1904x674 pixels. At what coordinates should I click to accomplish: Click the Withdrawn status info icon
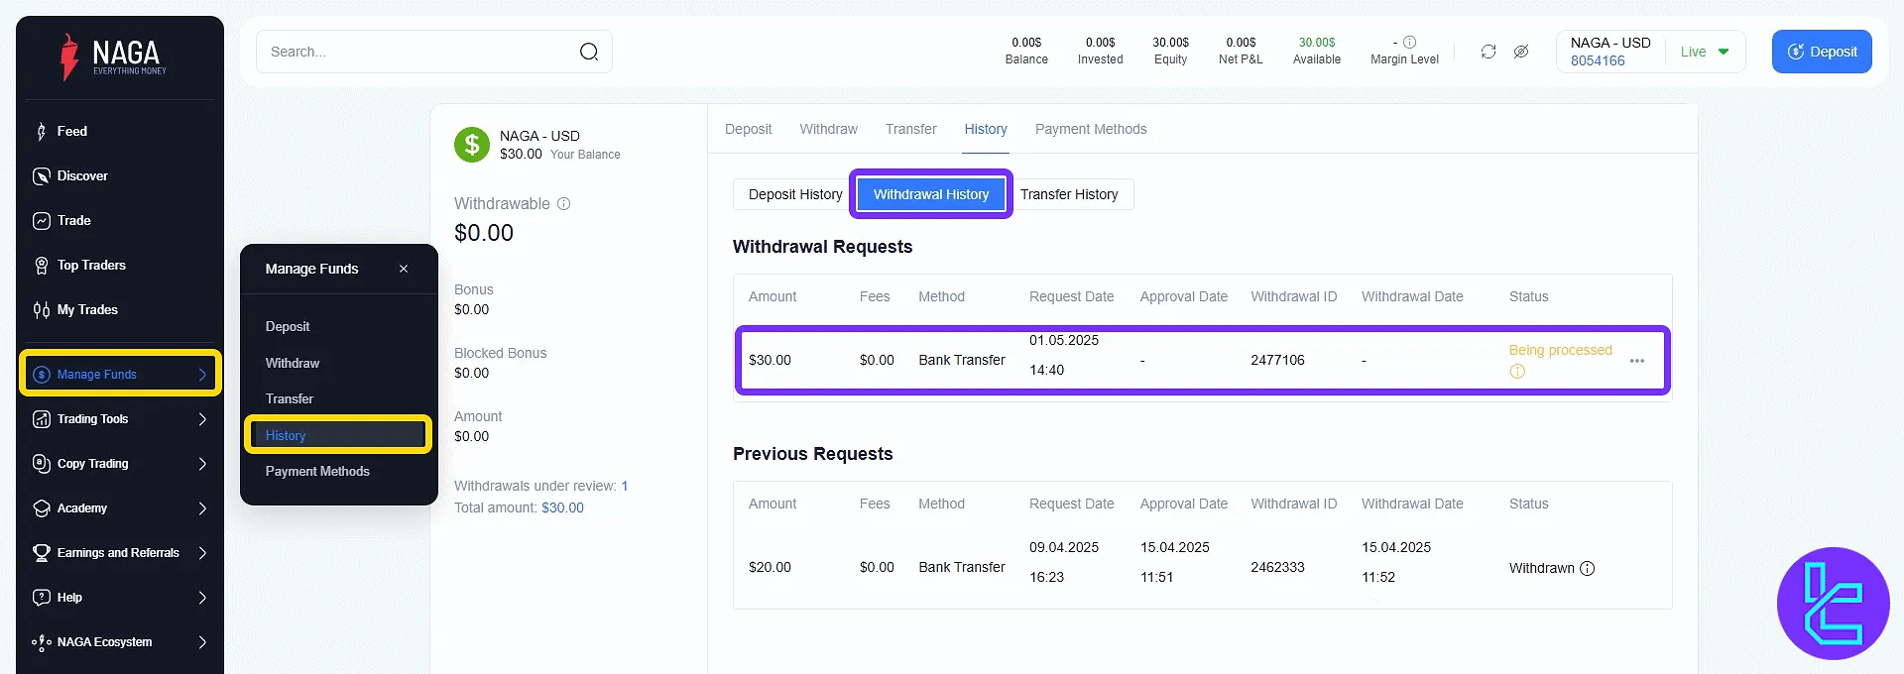[1587, 568]
